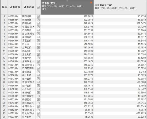Viewport: 147px width, 119px height.
Task: Click market cap value 75.2632
Action: click(x=89, y=117)
